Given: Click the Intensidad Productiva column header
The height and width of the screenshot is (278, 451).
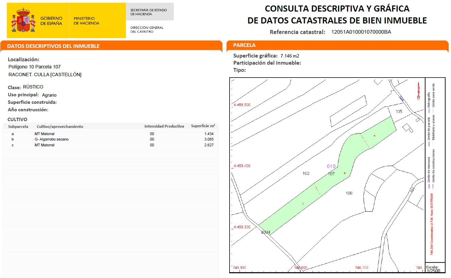Looking at the screenshot, I should (164, 126).
